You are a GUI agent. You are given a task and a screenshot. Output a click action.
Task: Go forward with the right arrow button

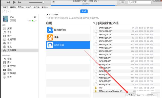click(x=8, y=11)
